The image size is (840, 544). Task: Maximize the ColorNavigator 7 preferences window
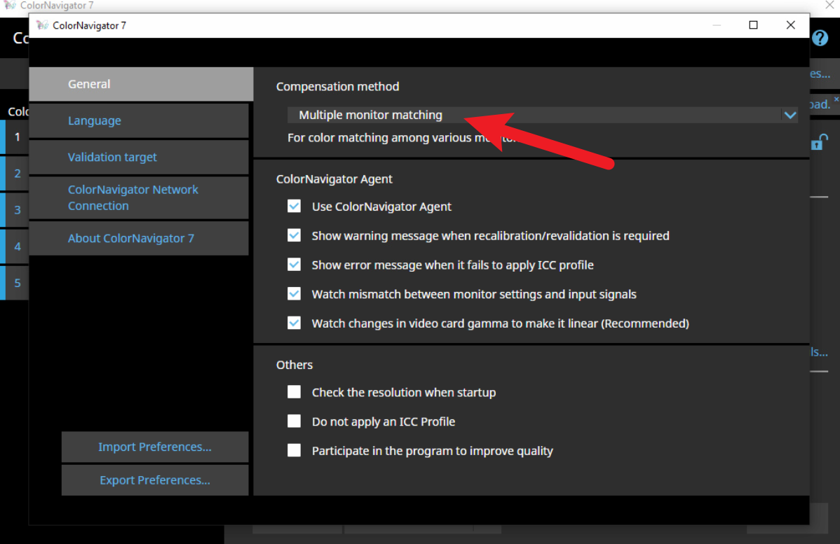[753, 25]
